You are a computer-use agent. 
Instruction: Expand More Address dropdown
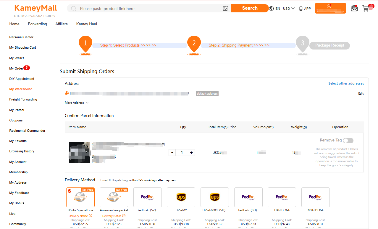[77, 103]
